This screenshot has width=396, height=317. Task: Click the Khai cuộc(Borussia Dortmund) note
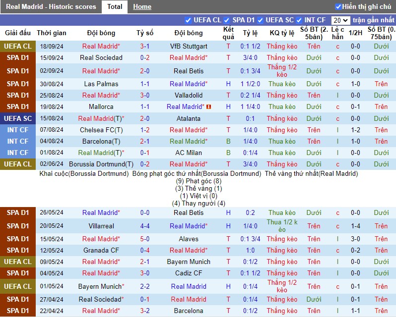[x=84, y=174]
